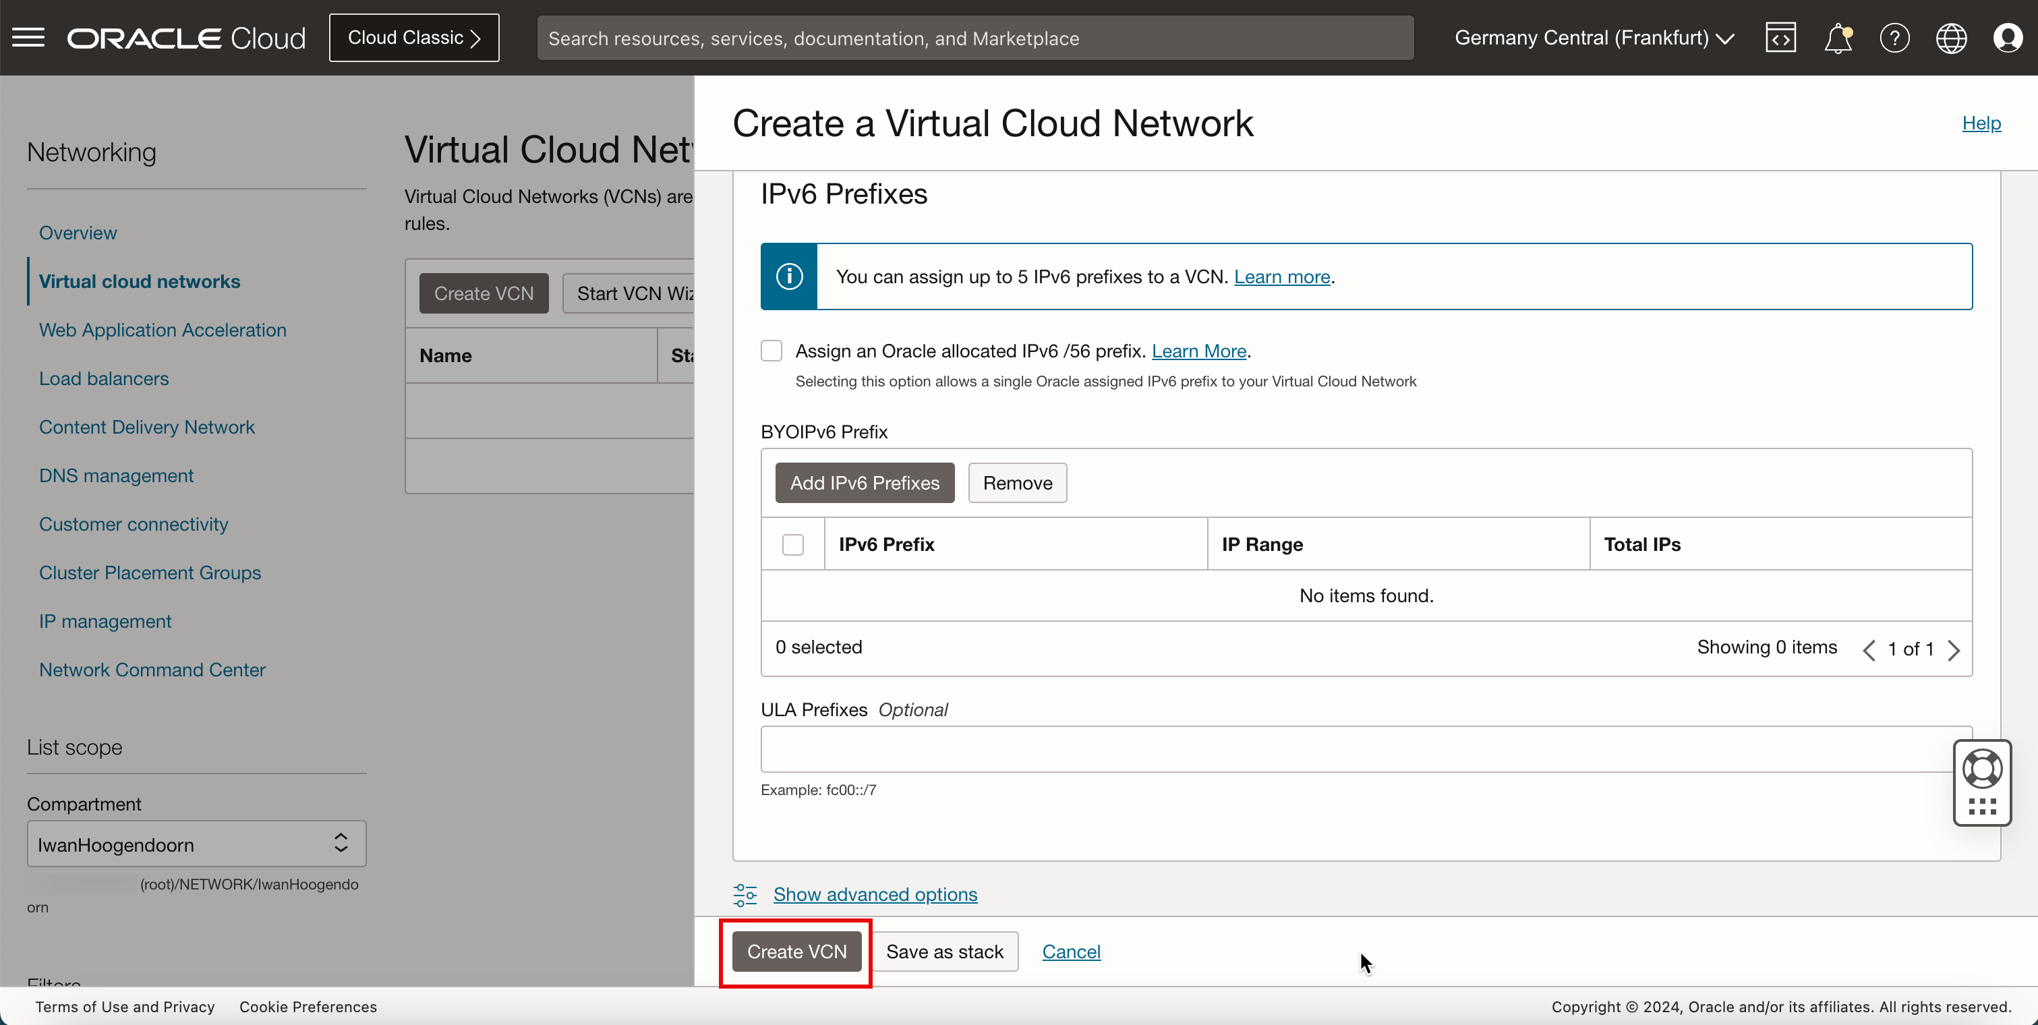Click the user profile avatar icon
Viewport: 2038px width, 1025px height.
click(2006, 38)
